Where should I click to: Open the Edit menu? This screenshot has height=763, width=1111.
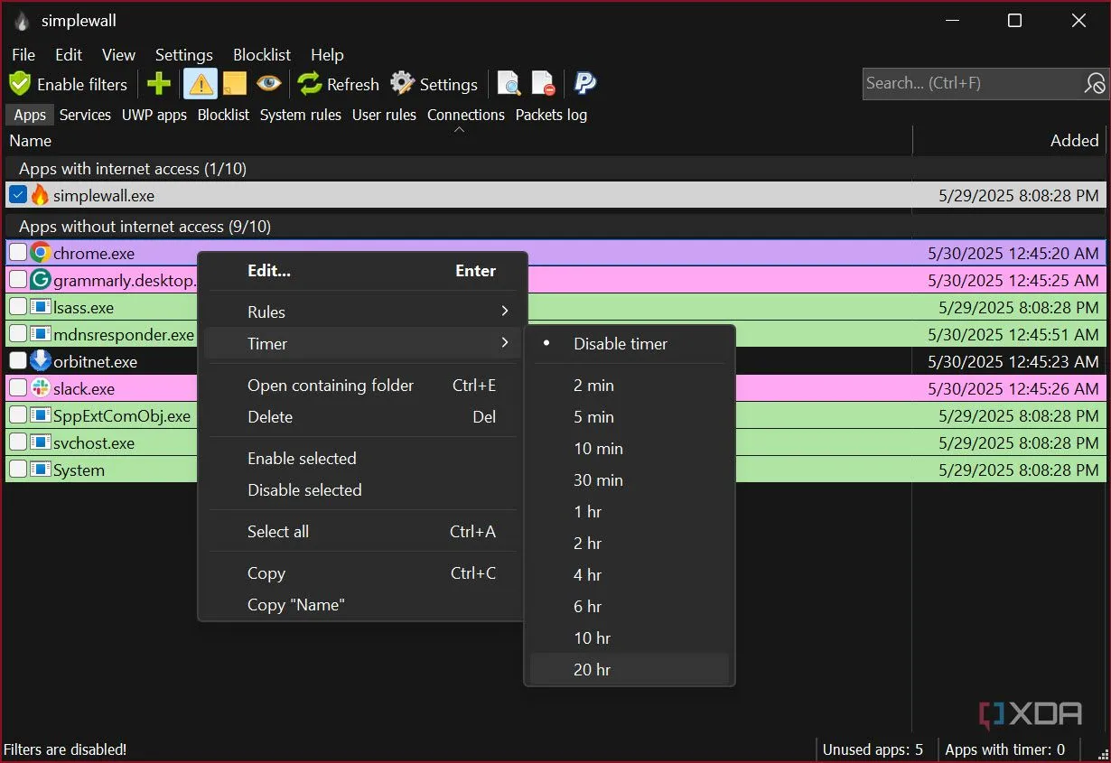(69, 55)
